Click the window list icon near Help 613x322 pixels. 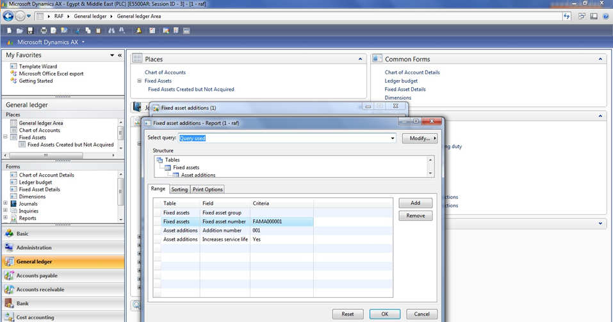click(x=582, y=17)
